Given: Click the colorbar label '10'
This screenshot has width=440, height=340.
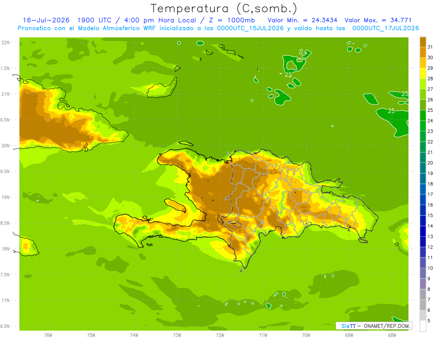Looking at the screenshot, I should (x=430, y=268).
